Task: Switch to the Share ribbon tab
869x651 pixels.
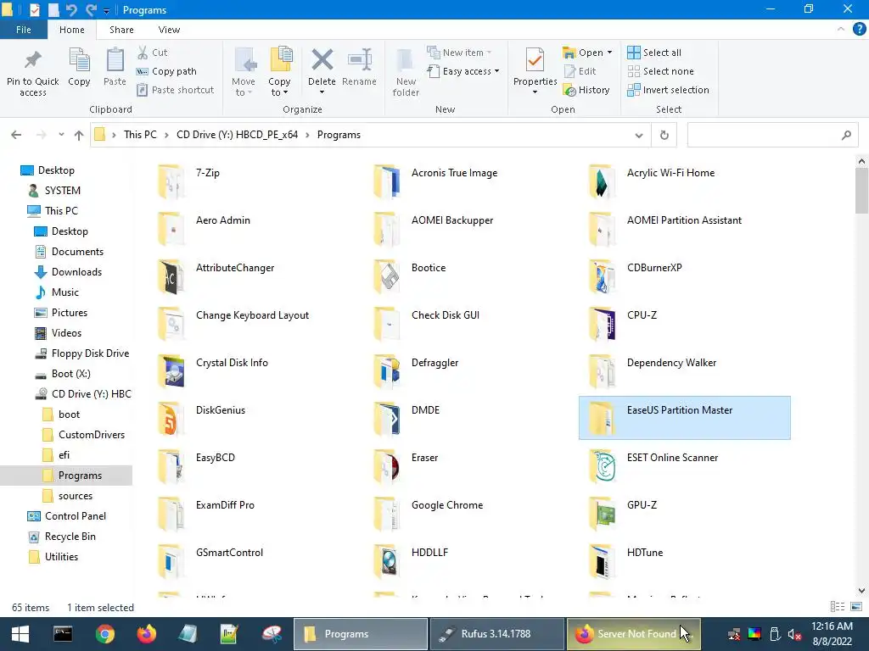Action: [x=121, y=30]
